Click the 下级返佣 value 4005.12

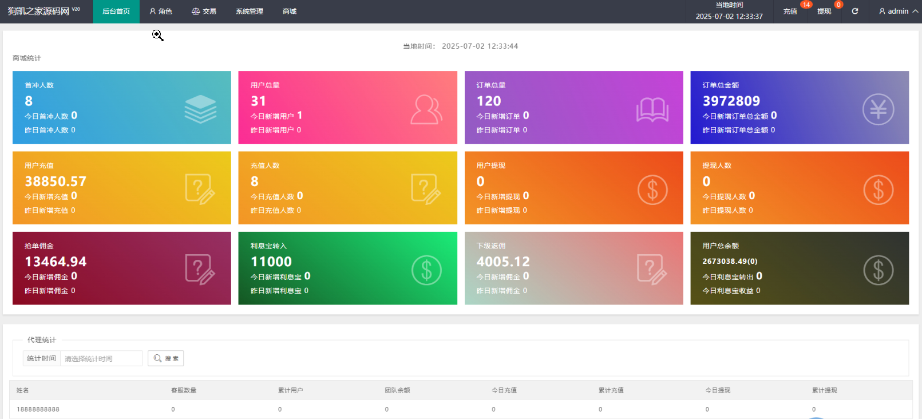(503, 262)
